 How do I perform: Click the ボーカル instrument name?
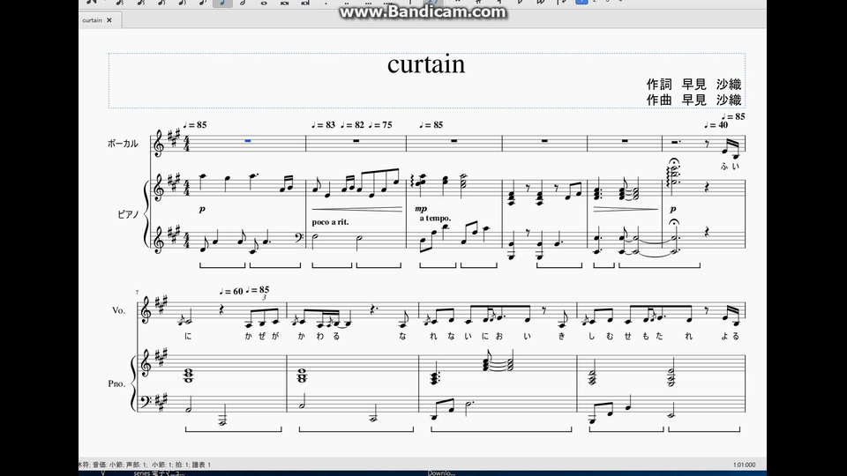pyautogui.click(x=123, y=144)
